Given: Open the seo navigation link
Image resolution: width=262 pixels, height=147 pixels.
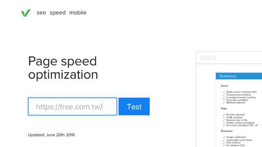Looking at the screenshot, I should (x=41, y=13).
